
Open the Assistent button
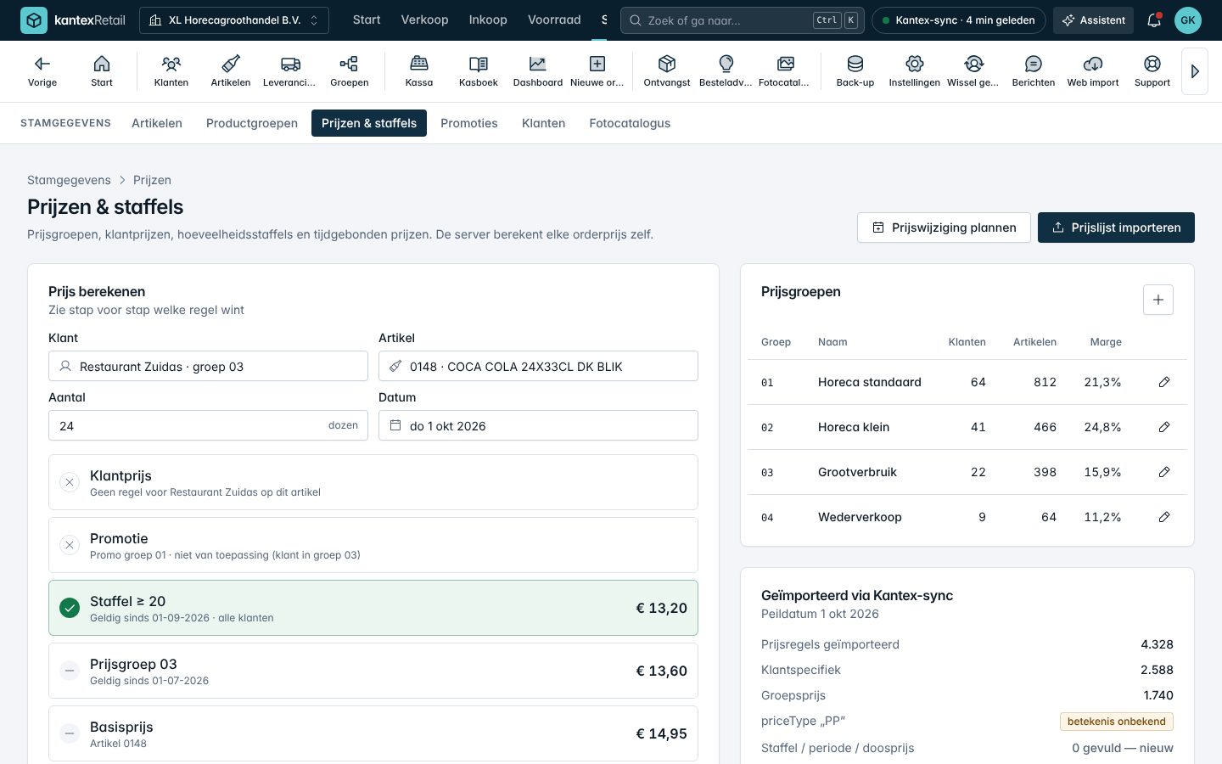(x=1094, y=20)
